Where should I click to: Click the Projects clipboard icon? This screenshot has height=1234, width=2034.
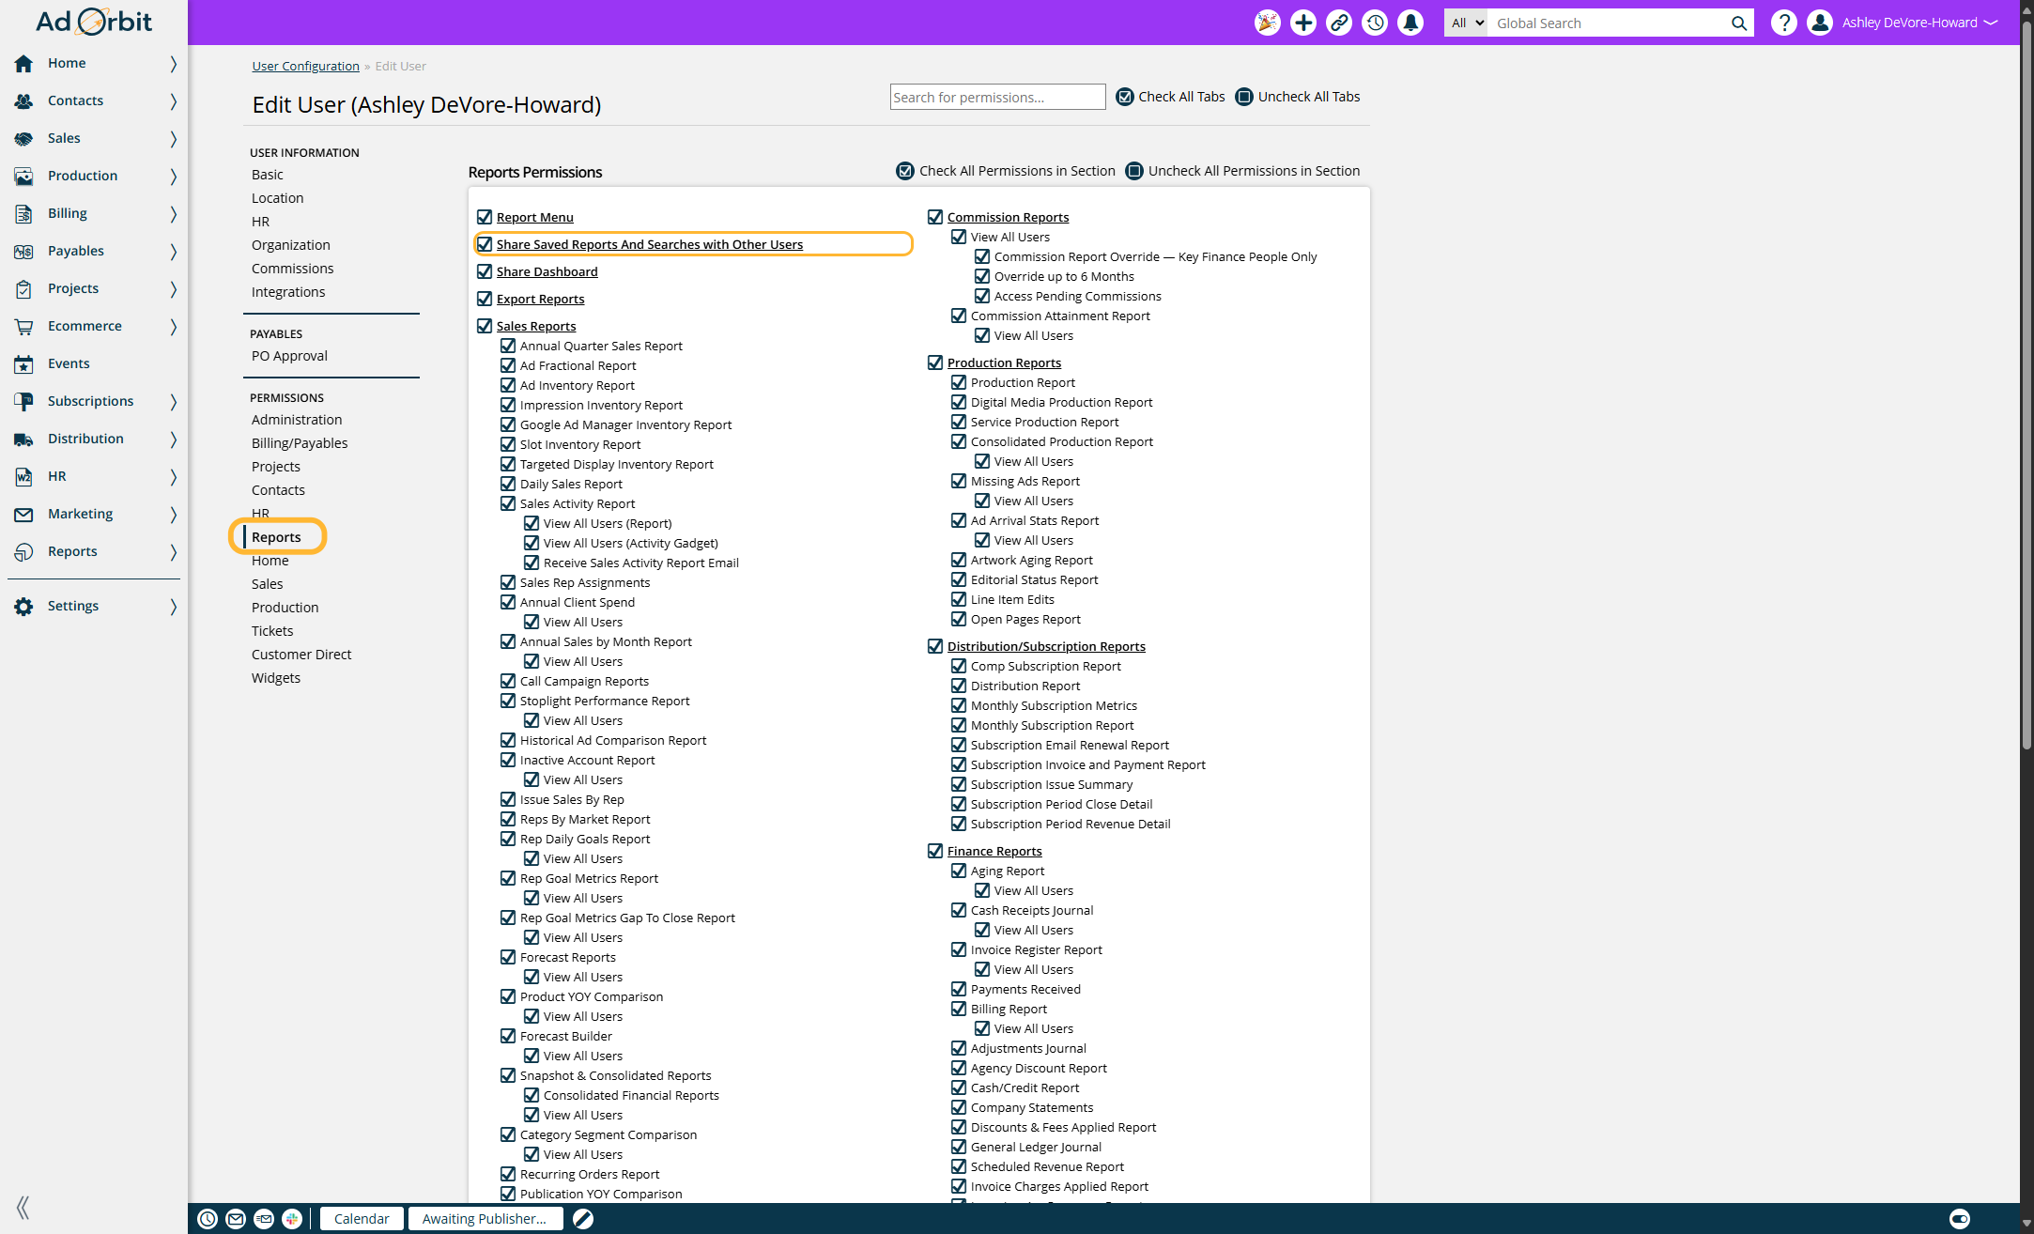(23, 288)
